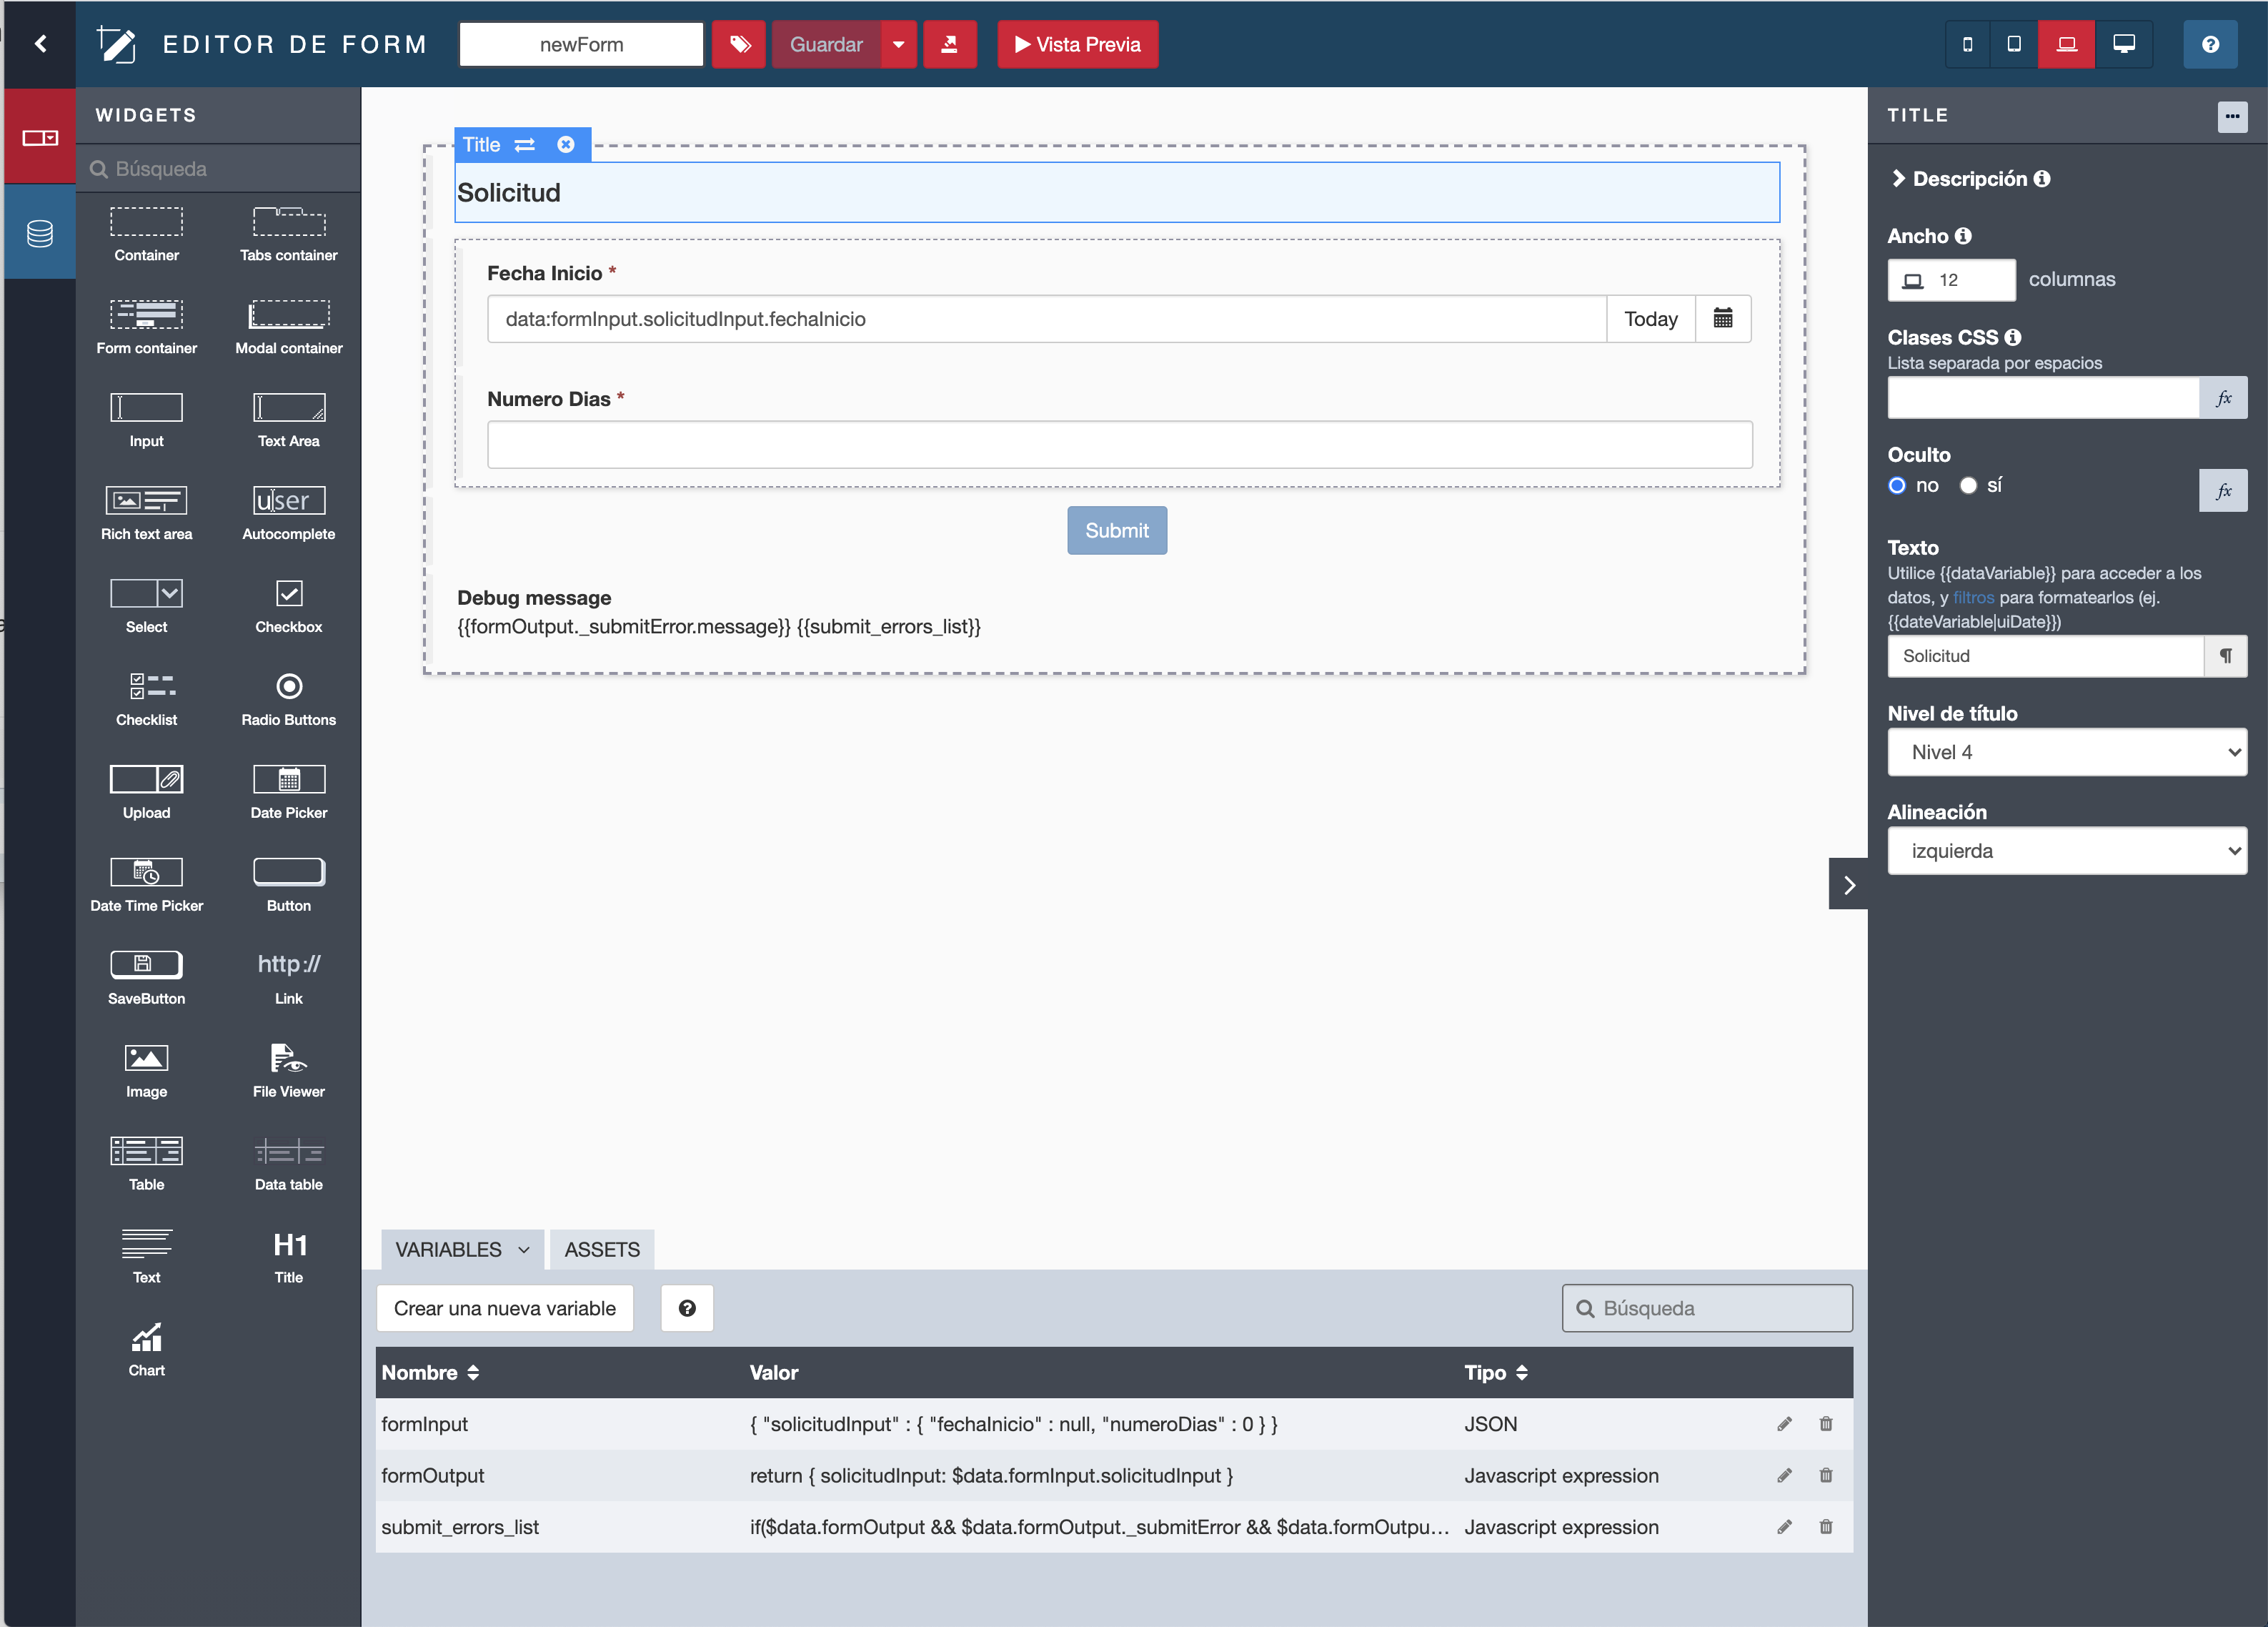
Task: Edit the formInput variable
Action: (x=1784, y=1423)
